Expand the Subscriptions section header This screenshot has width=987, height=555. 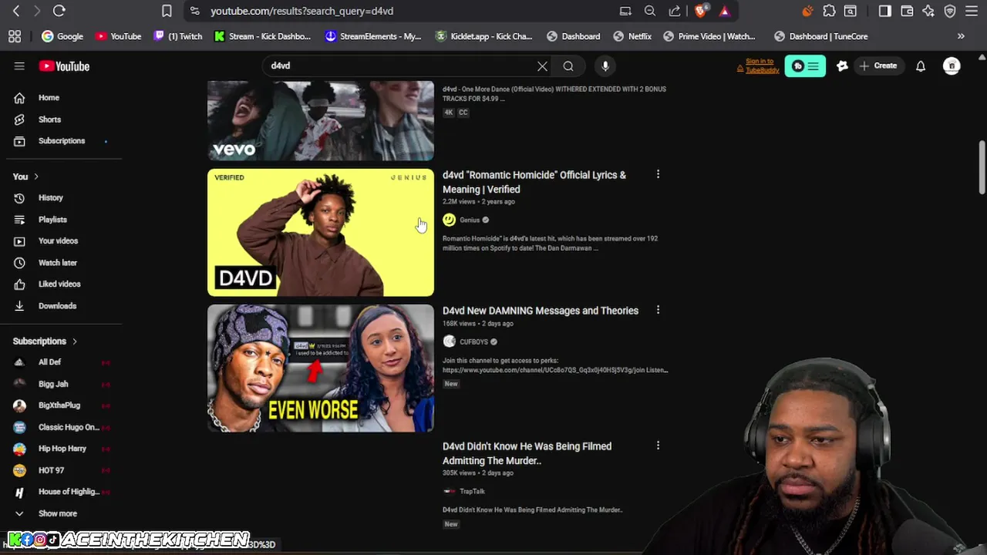(45, 341)
